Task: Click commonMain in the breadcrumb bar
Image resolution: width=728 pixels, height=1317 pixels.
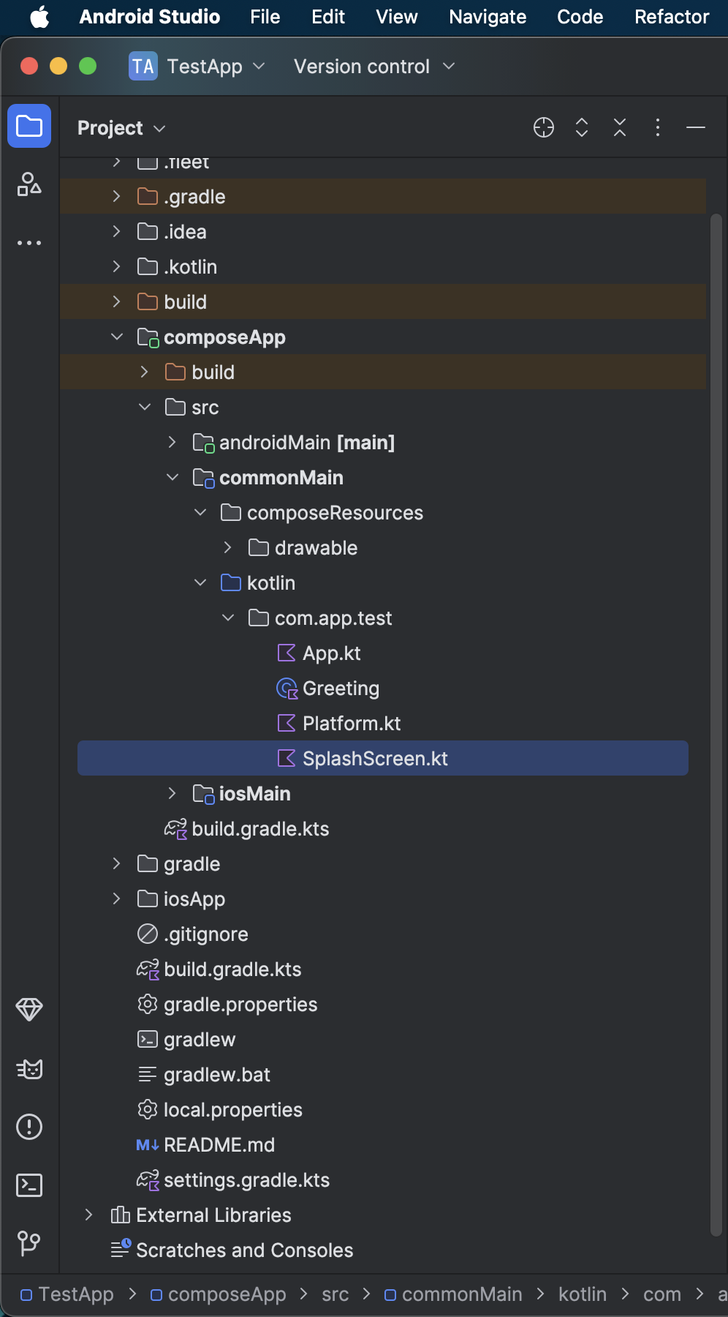Action: [462, 1294]
